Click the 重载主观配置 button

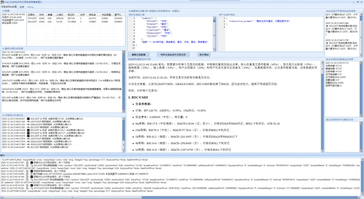(x=139, y=55)
